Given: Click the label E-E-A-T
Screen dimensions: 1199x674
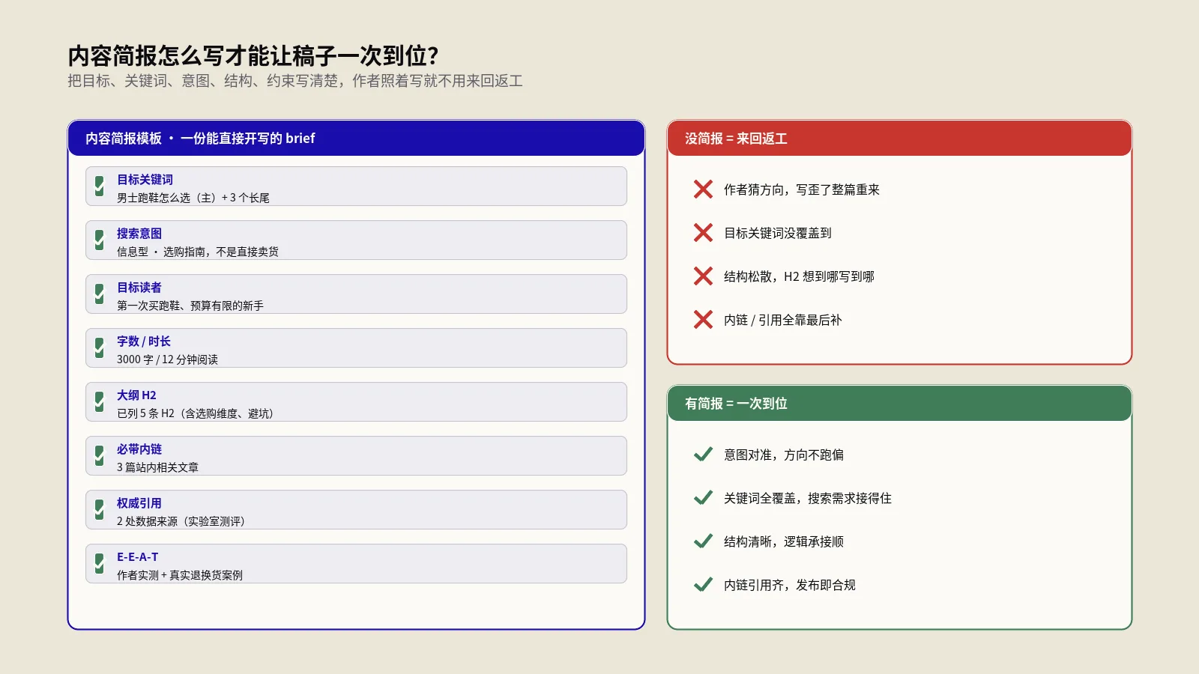Looking at the screenshot, I should pos(138,557).
